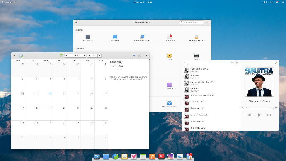Launch Tasks from the dock
This screenshot has width=286, height=161.
tap(134, 156)
